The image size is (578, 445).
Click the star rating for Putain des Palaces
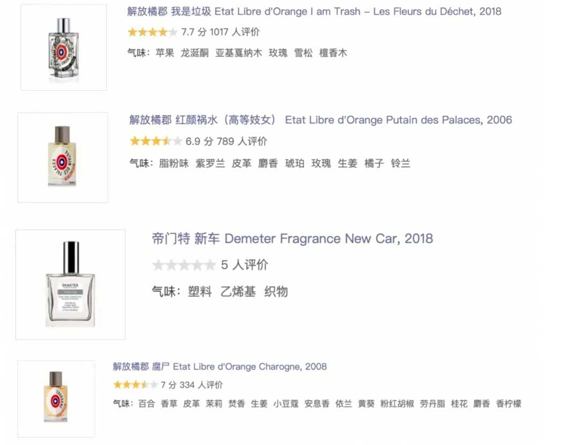(155, 141)
